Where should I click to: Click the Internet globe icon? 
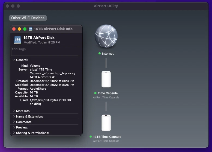coord(106,36)
